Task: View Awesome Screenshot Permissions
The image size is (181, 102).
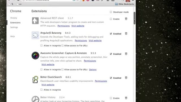Action: [90, 61]
